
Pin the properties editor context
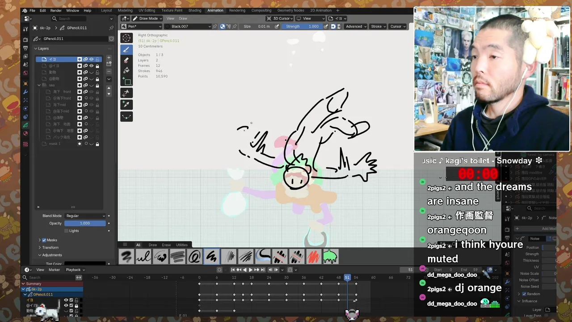coord(111,28)
